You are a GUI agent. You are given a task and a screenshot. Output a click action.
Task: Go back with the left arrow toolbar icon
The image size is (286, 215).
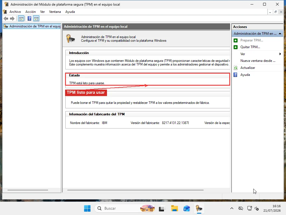(6, 18)
